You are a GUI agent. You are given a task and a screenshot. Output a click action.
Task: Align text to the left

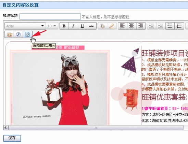(122, 26)
